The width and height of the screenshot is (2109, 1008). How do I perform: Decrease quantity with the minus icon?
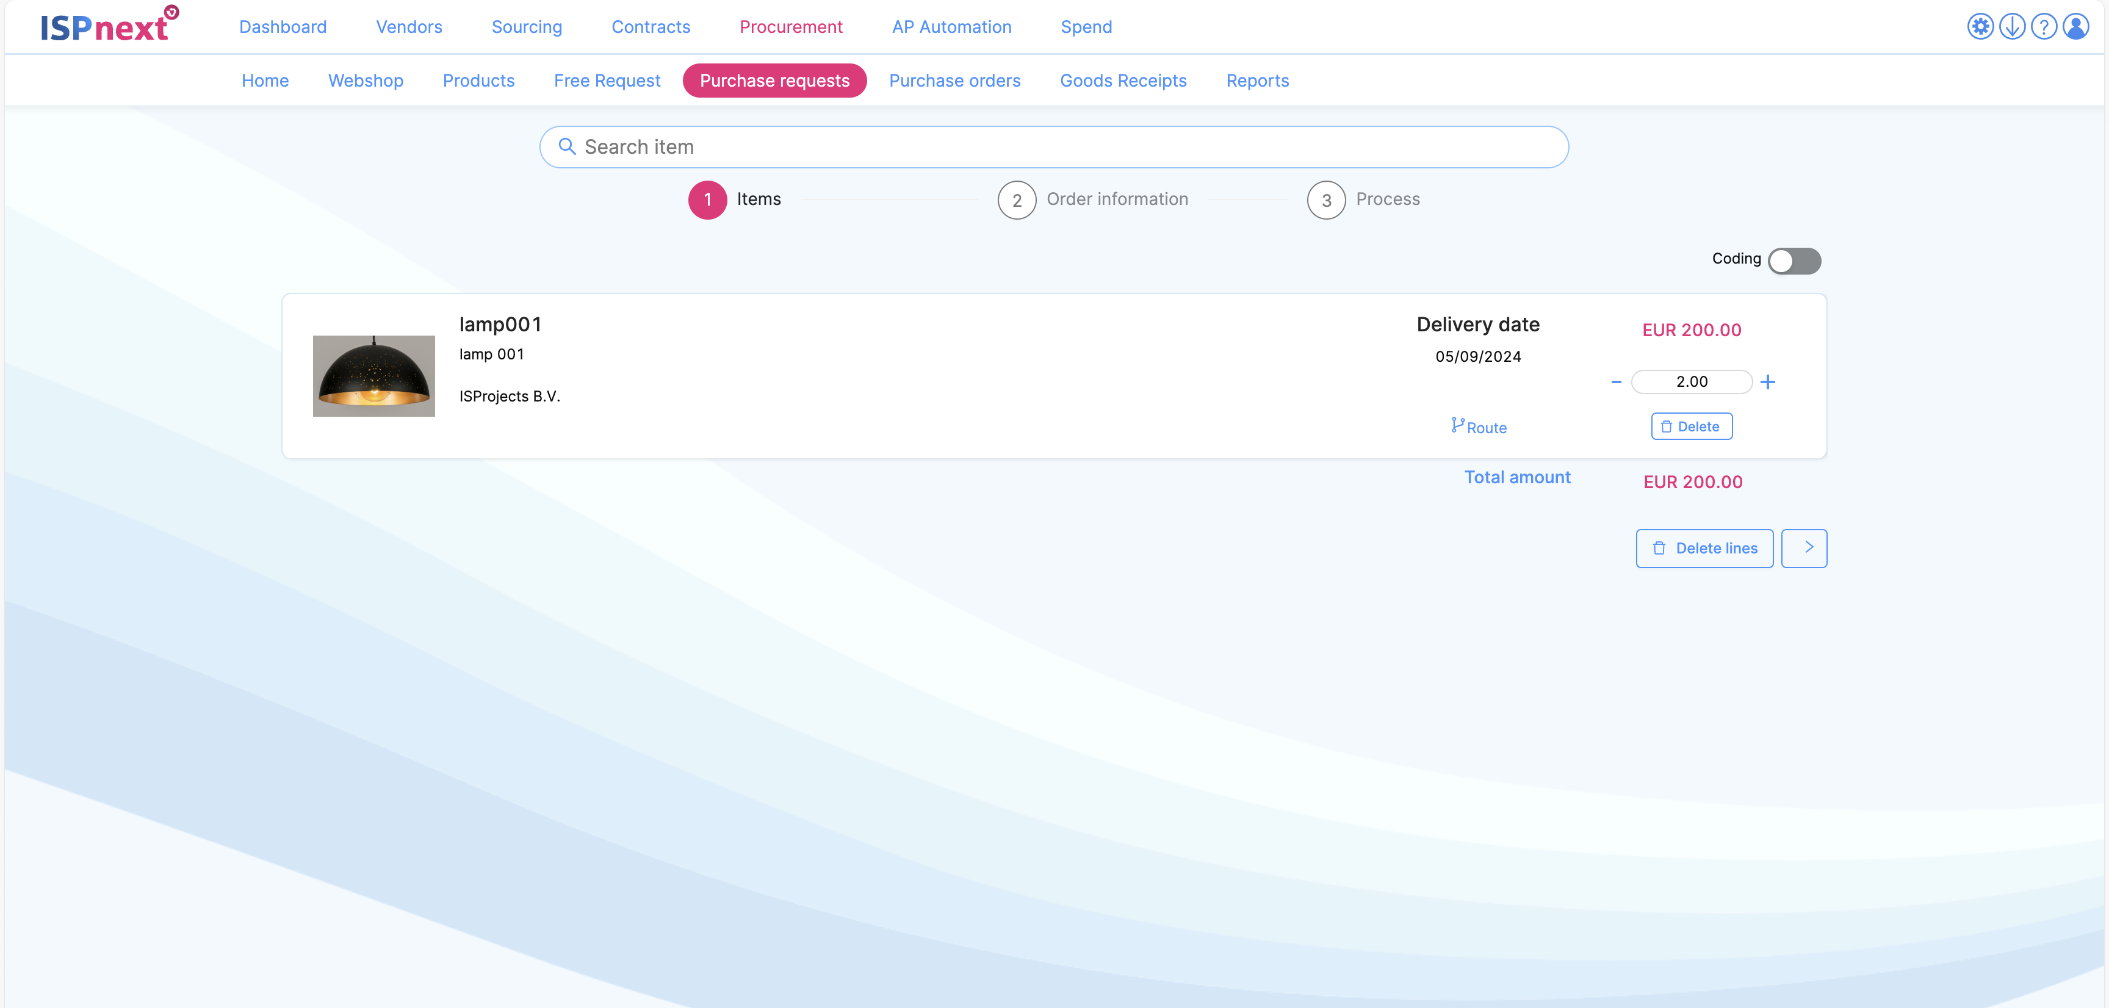pyautogui.click(x=1616, y=381)
